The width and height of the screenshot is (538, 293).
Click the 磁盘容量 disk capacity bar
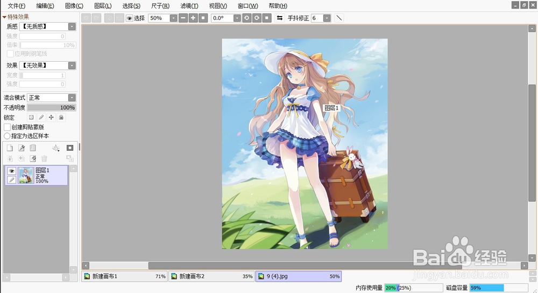coord(499,288)
